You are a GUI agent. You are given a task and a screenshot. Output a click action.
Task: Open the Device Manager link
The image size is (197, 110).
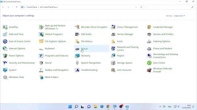125,34
